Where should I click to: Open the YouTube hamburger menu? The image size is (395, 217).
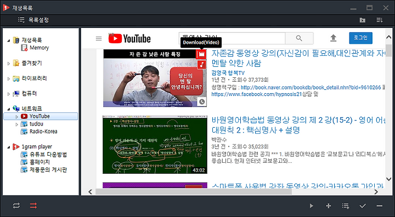click(x=99, y=38)
